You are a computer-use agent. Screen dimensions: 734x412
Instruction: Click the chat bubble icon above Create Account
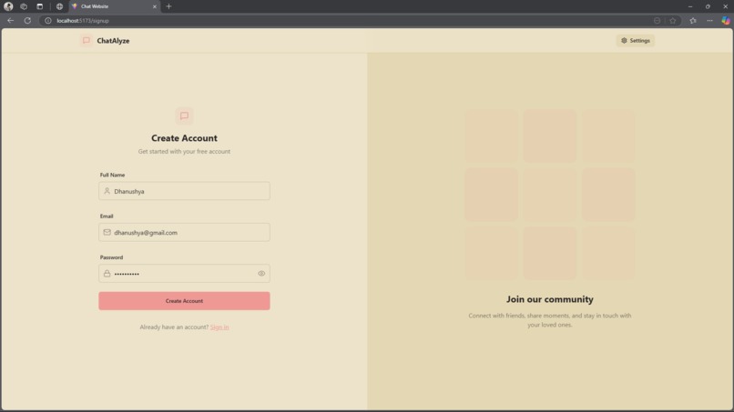tap(184, 116)
